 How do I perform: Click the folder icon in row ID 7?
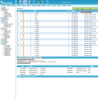22,27
